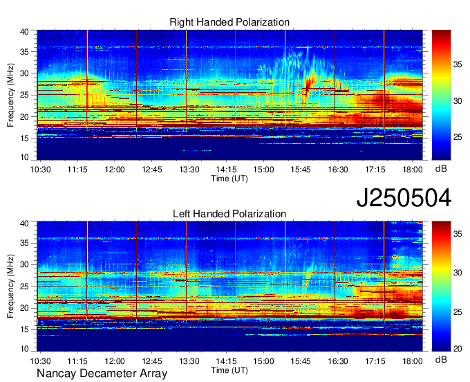Click the 25 dB tick on Right Handed colorbar
The width and height of the screenshot is (470, 382).
pos(458,138)
